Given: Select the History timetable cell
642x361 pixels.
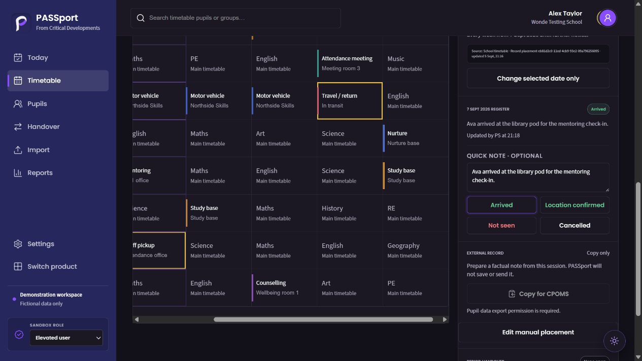Looking at the screenshot, I should coord(350,213).
